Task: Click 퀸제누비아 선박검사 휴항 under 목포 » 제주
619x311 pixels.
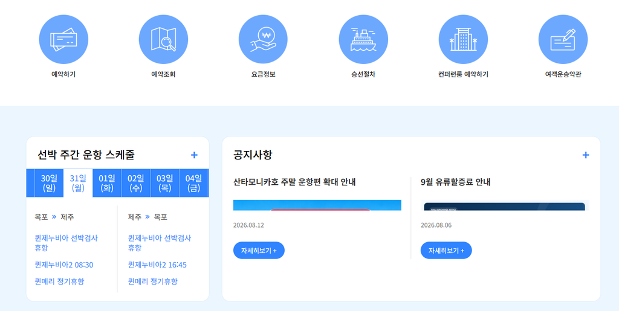Action: tap(66, 243)
